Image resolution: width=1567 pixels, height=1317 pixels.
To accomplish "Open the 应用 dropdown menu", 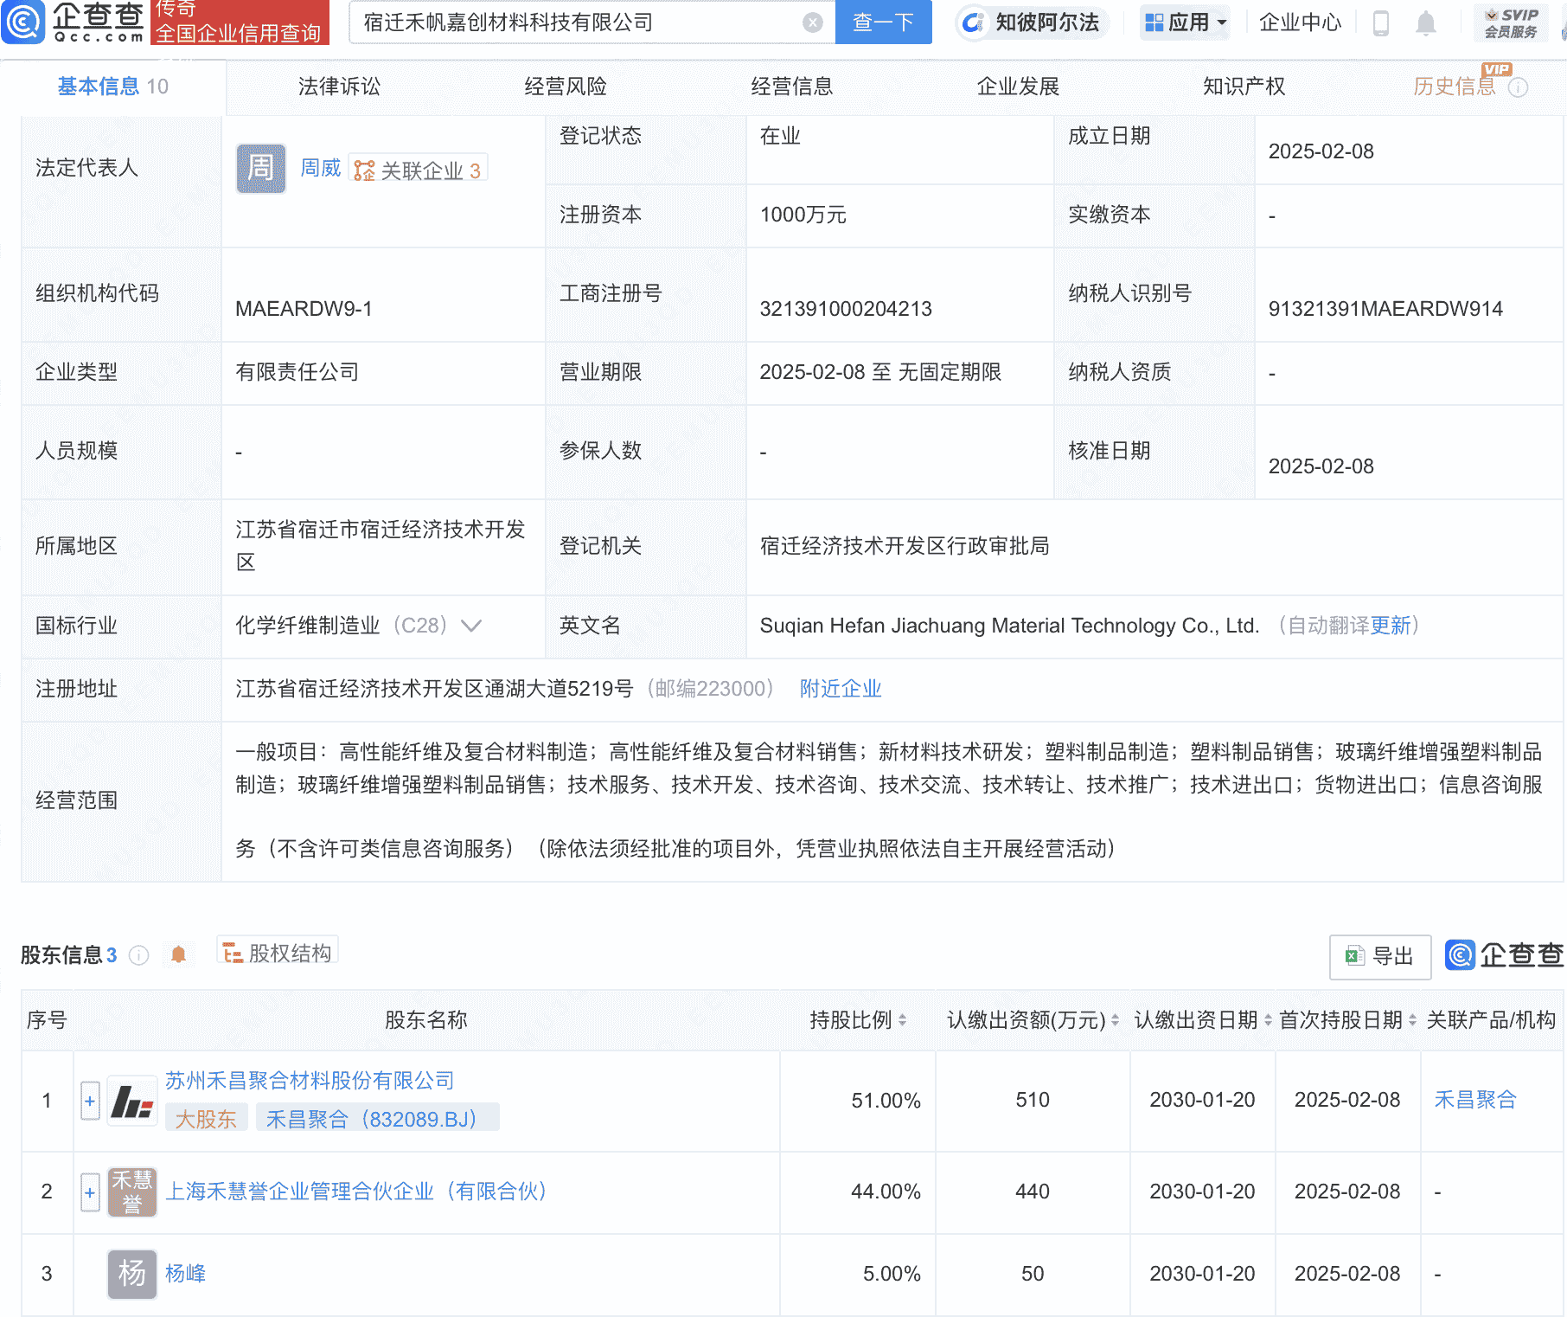I will click(1184, 22).
